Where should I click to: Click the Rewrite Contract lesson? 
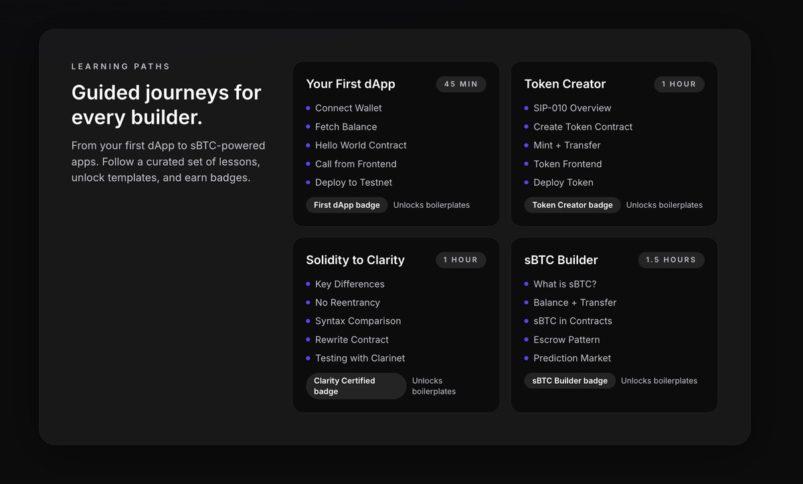coord(352,340)
